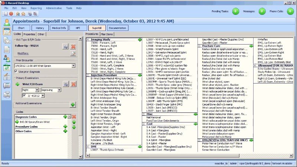Add a new Diagnosis Code with plus icon
This screenshot has height=167, width=297.
[x=65, y=117]
